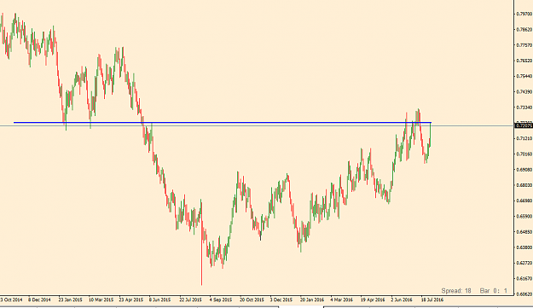Click the Bar 0: 1 readout
This screenshot has width=533, height=308.
click(493, 291)
